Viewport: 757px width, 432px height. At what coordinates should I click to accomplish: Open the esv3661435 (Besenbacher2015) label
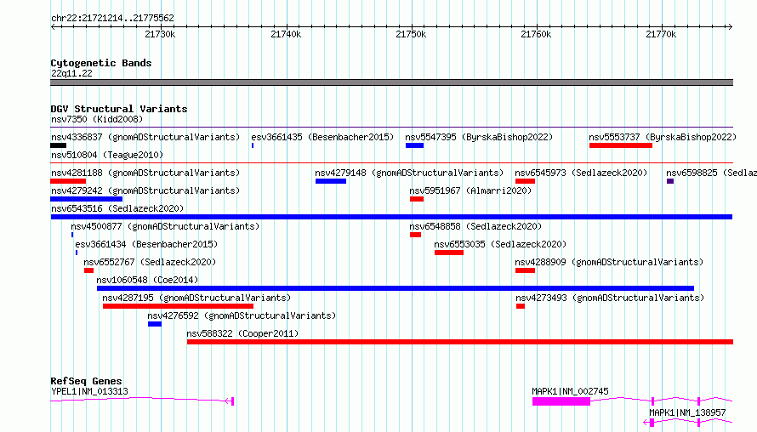(322, 137)
